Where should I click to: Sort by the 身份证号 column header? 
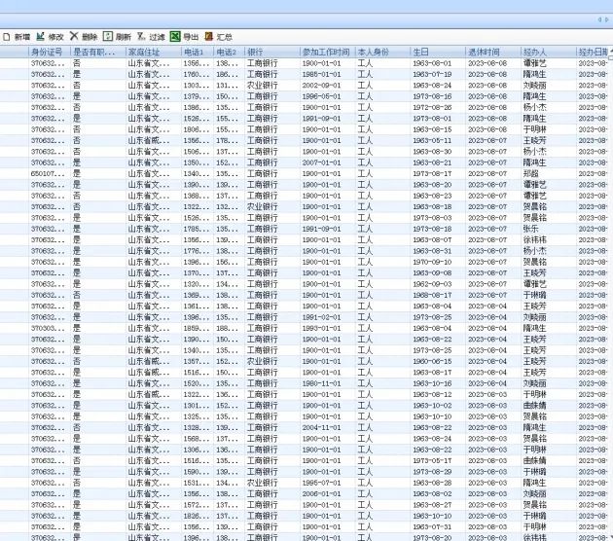pyautogui.click(x=47, y=52)
